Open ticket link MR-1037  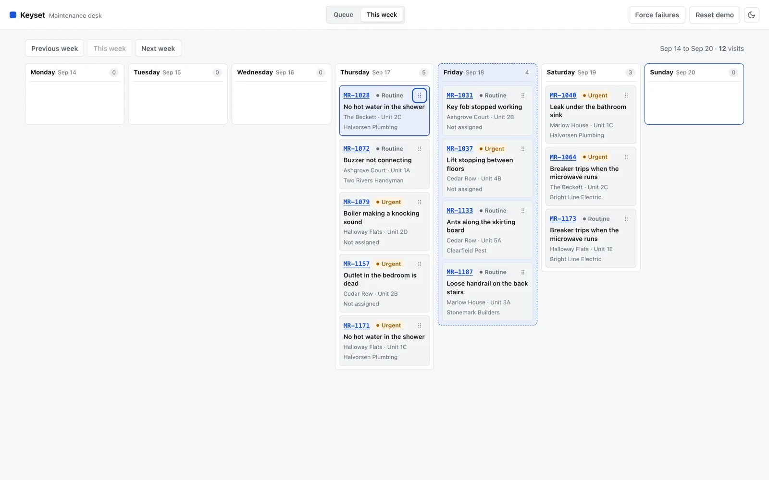coord(459,149)
